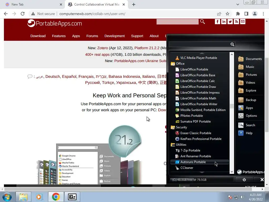
Task: Open Options in the PortableApps menu
Action: pos(247,116)
